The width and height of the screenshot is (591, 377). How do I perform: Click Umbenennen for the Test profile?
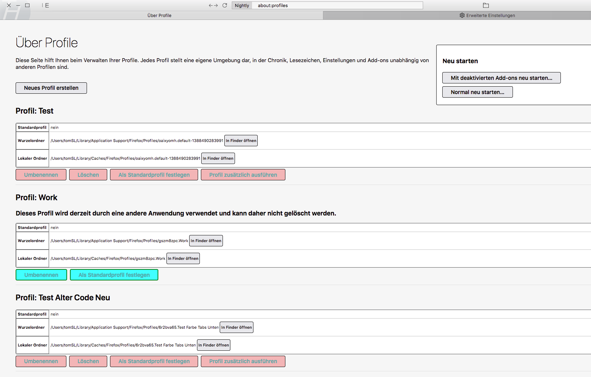coord(41,175)
